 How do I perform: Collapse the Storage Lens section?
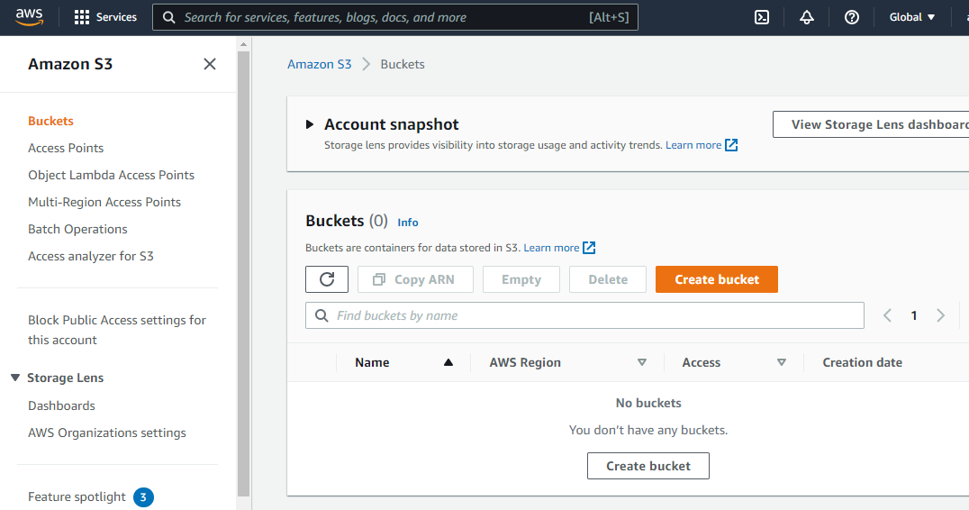click(x=15, y=378)
